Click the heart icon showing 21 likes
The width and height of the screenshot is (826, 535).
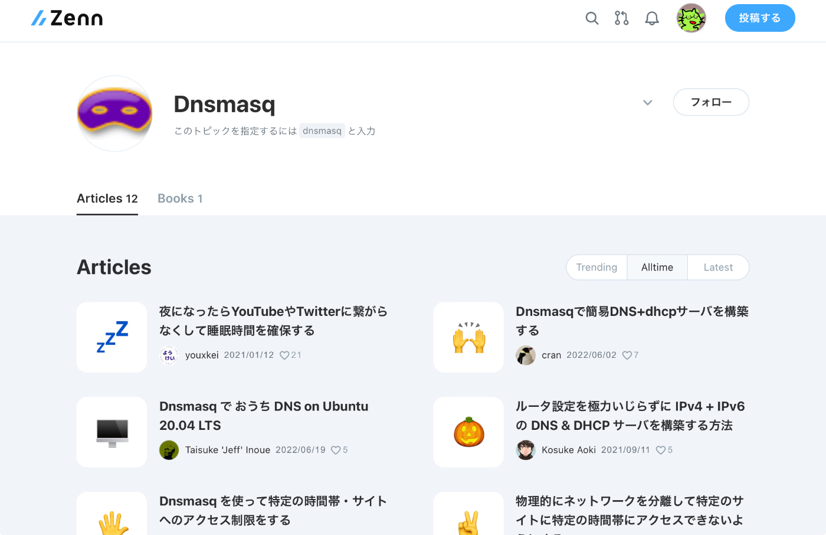click(x=284, y=355)
